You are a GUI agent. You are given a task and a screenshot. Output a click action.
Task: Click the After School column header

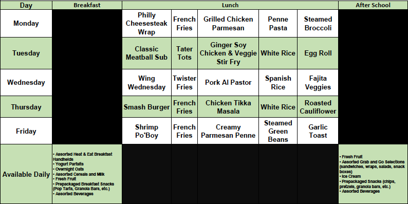click(373, 5)
